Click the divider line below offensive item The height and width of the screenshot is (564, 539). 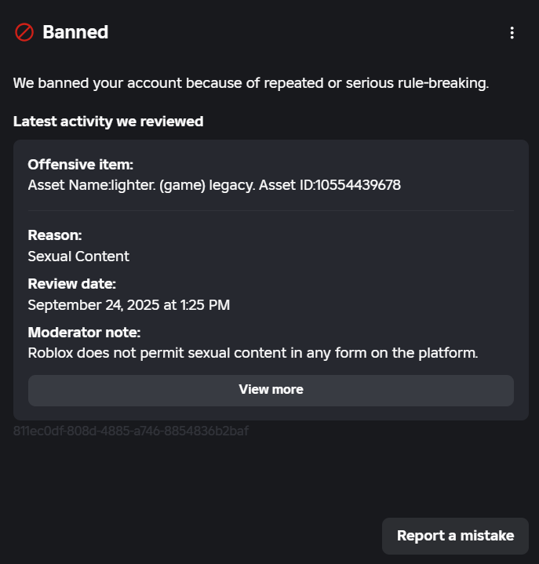tap(271, 210)
